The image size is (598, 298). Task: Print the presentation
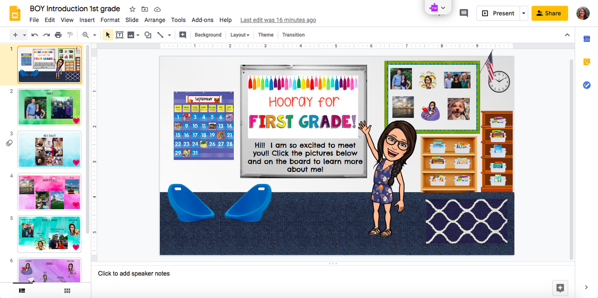[x=58, y=35]
